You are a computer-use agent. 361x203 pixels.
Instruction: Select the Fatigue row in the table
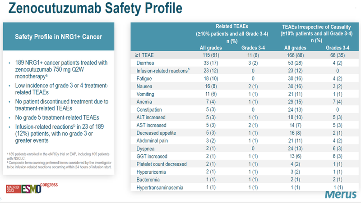[x=145, y=79]
